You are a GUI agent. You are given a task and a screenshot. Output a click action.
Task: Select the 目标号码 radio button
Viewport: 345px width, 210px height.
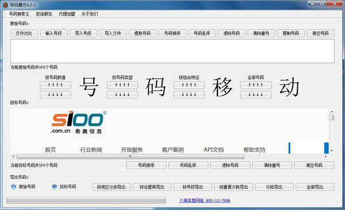coord(55,186)
